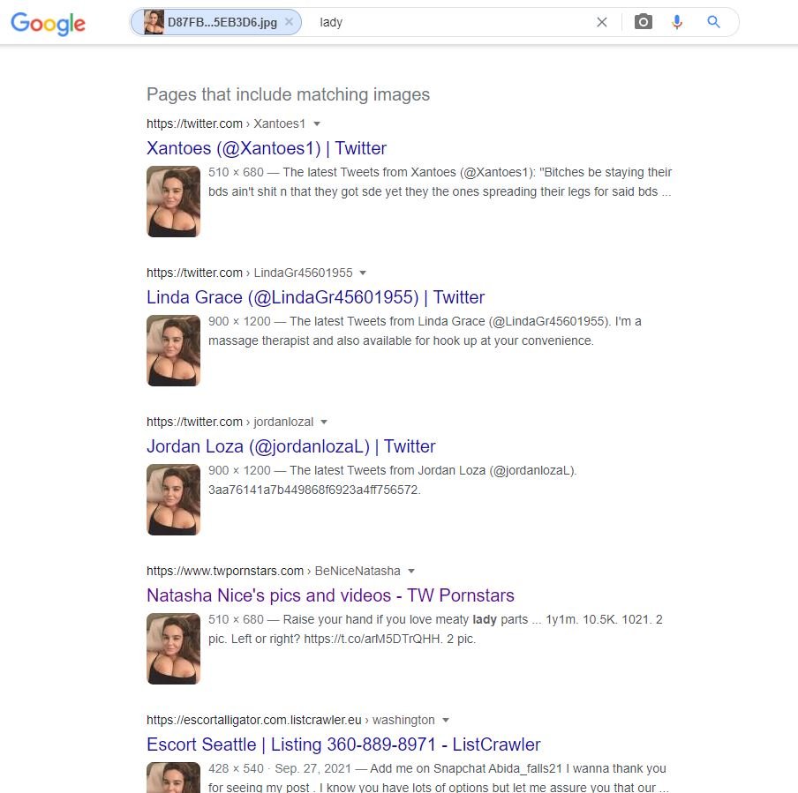Expand dropdown arrow beside jordanlozal URL

click(324, 422)
